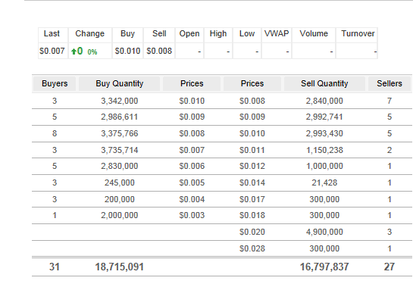Select sell quantity 2,992,741
The image size is (413, 284).
point(324,117)
